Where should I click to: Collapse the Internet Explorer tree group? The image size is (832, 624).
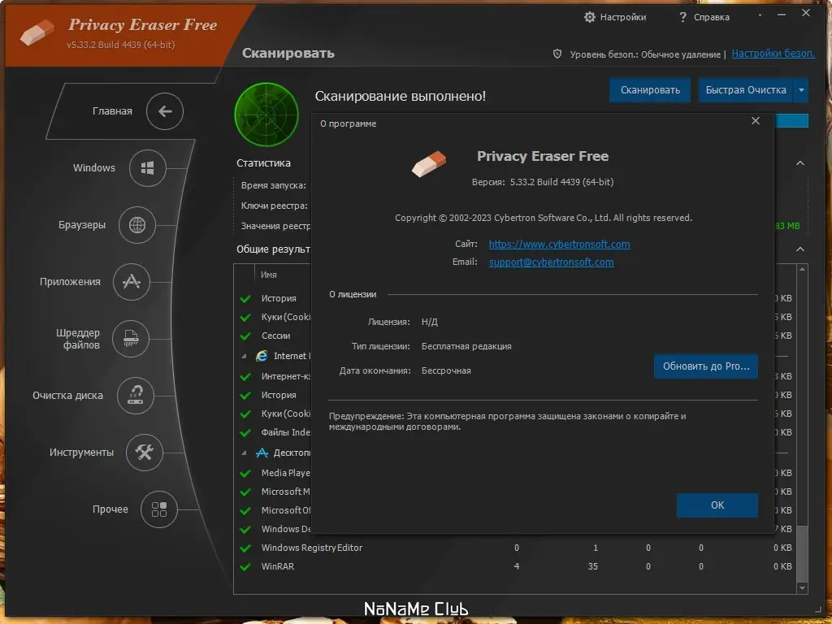tap(244, 356)
